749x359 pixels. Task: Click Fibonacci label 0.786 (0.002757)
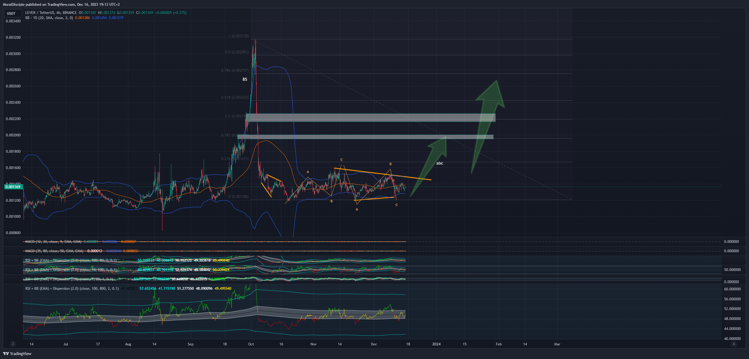click(x=235, y=70)
